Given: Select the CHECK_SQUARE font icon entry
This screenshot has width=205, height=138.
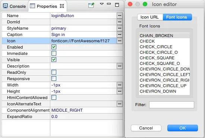Looking at the screenshot, I should (164, 58).
